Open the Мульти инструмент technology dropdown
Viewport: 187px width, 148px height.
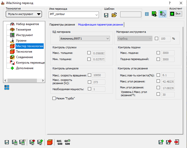click(24, 14)
